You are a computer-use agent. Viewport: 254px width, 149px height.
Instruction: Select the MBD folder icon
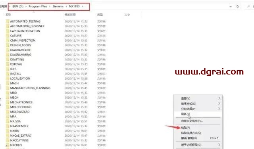(x=8, y=93)
